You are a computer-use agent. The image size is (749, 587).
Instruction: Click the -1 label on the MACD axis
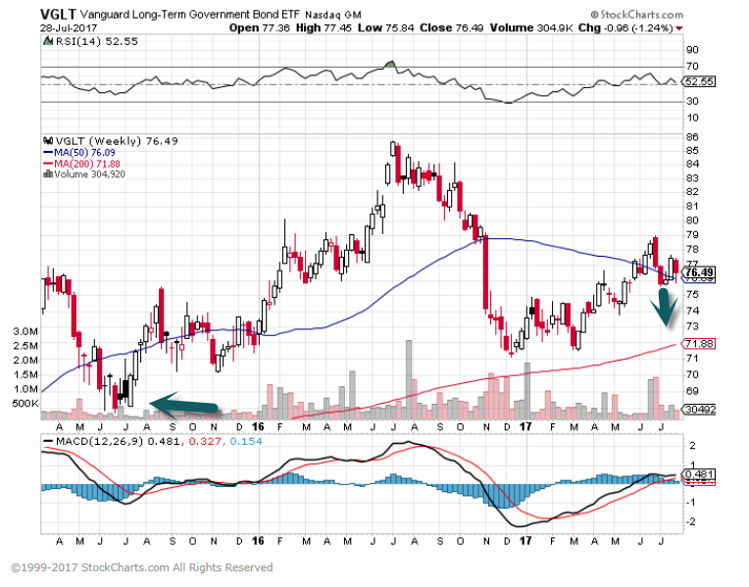[691, 502]
